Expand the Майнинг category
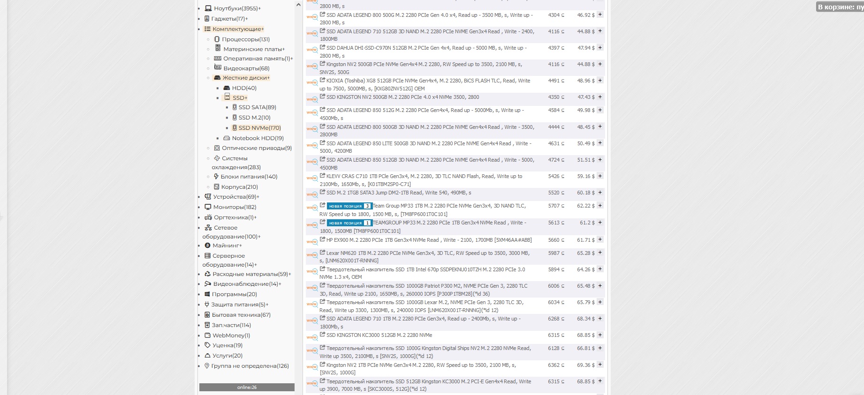Screen dimensions: 864x395 point(227,246)
